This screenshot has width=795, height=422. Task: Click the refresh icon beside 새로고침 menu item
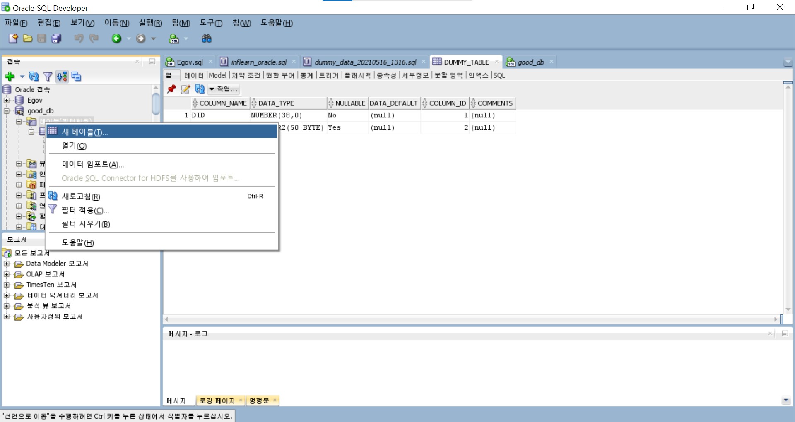(53, 196)
